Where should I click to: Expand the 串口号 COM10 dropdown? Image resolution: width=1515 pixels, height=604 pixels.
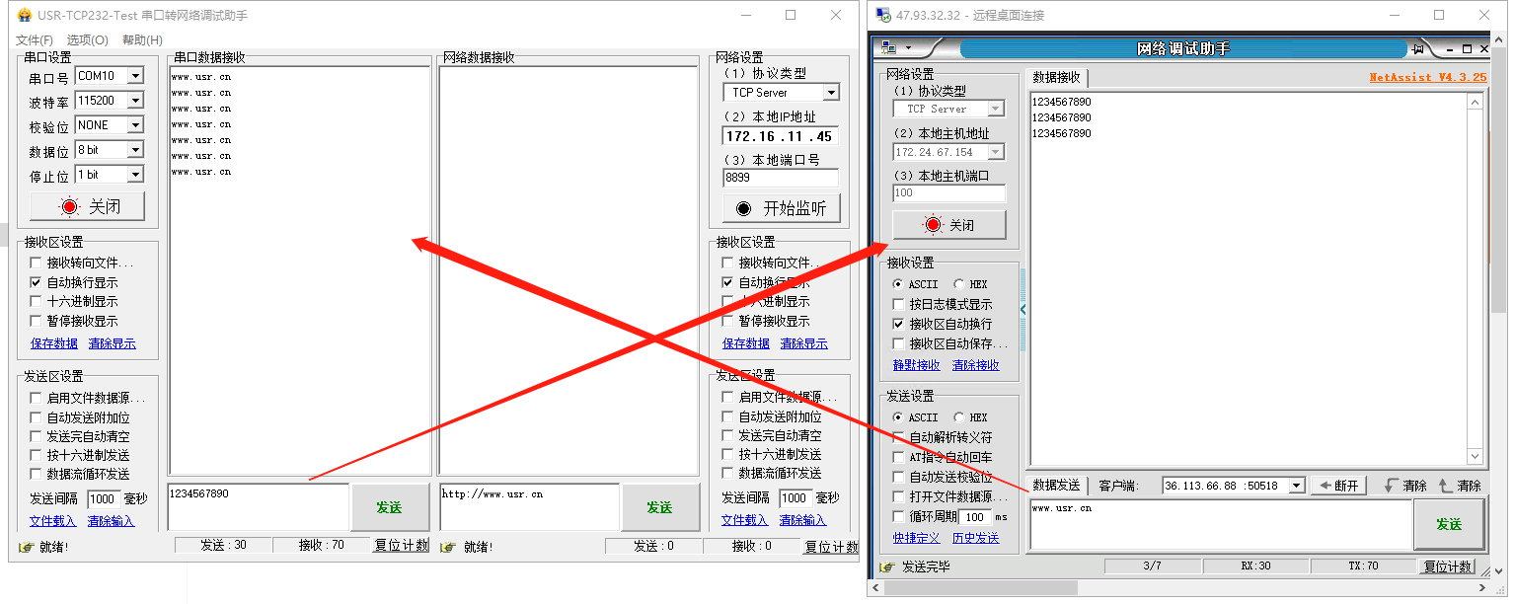(135, 76)
